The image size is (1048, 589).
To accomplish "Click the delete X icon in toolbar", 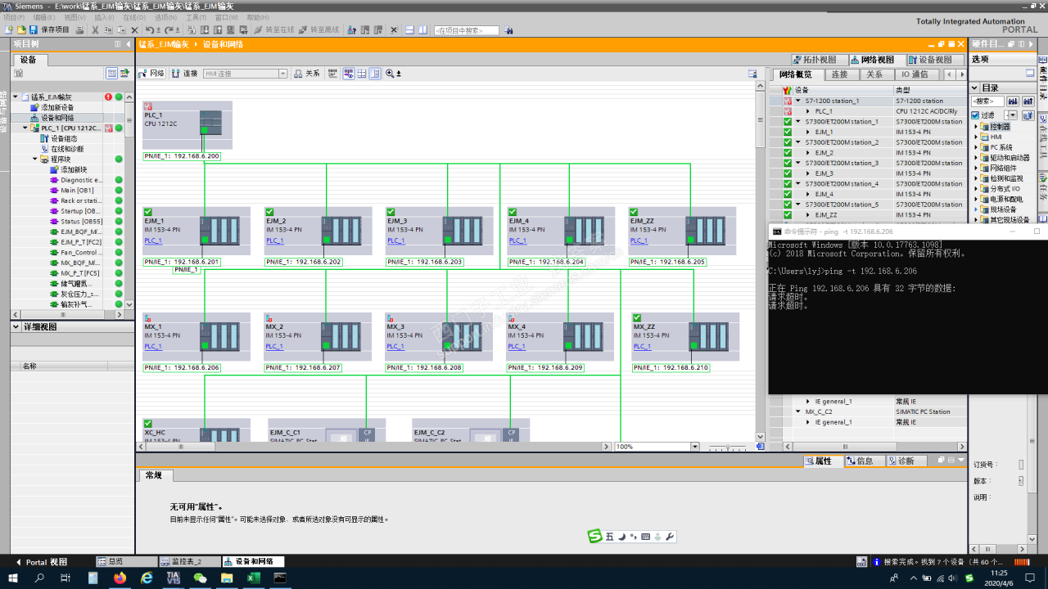I will click(134, 30).
